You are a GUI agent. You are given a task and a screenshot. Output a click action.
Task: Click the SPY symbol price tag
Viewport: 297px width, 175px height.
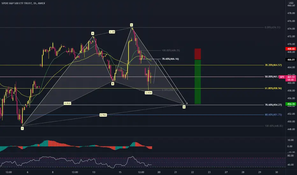tap(282, 77)
